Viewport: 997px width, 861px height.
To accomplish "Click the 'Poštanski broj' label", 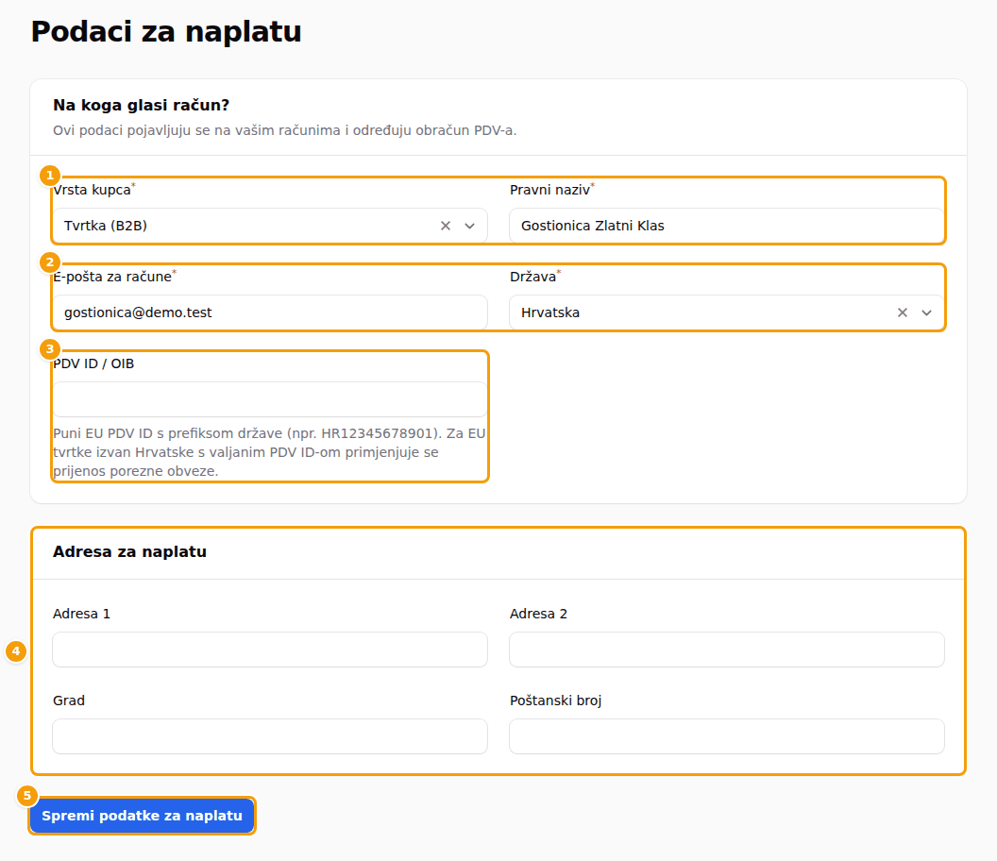I will (556, 701).
